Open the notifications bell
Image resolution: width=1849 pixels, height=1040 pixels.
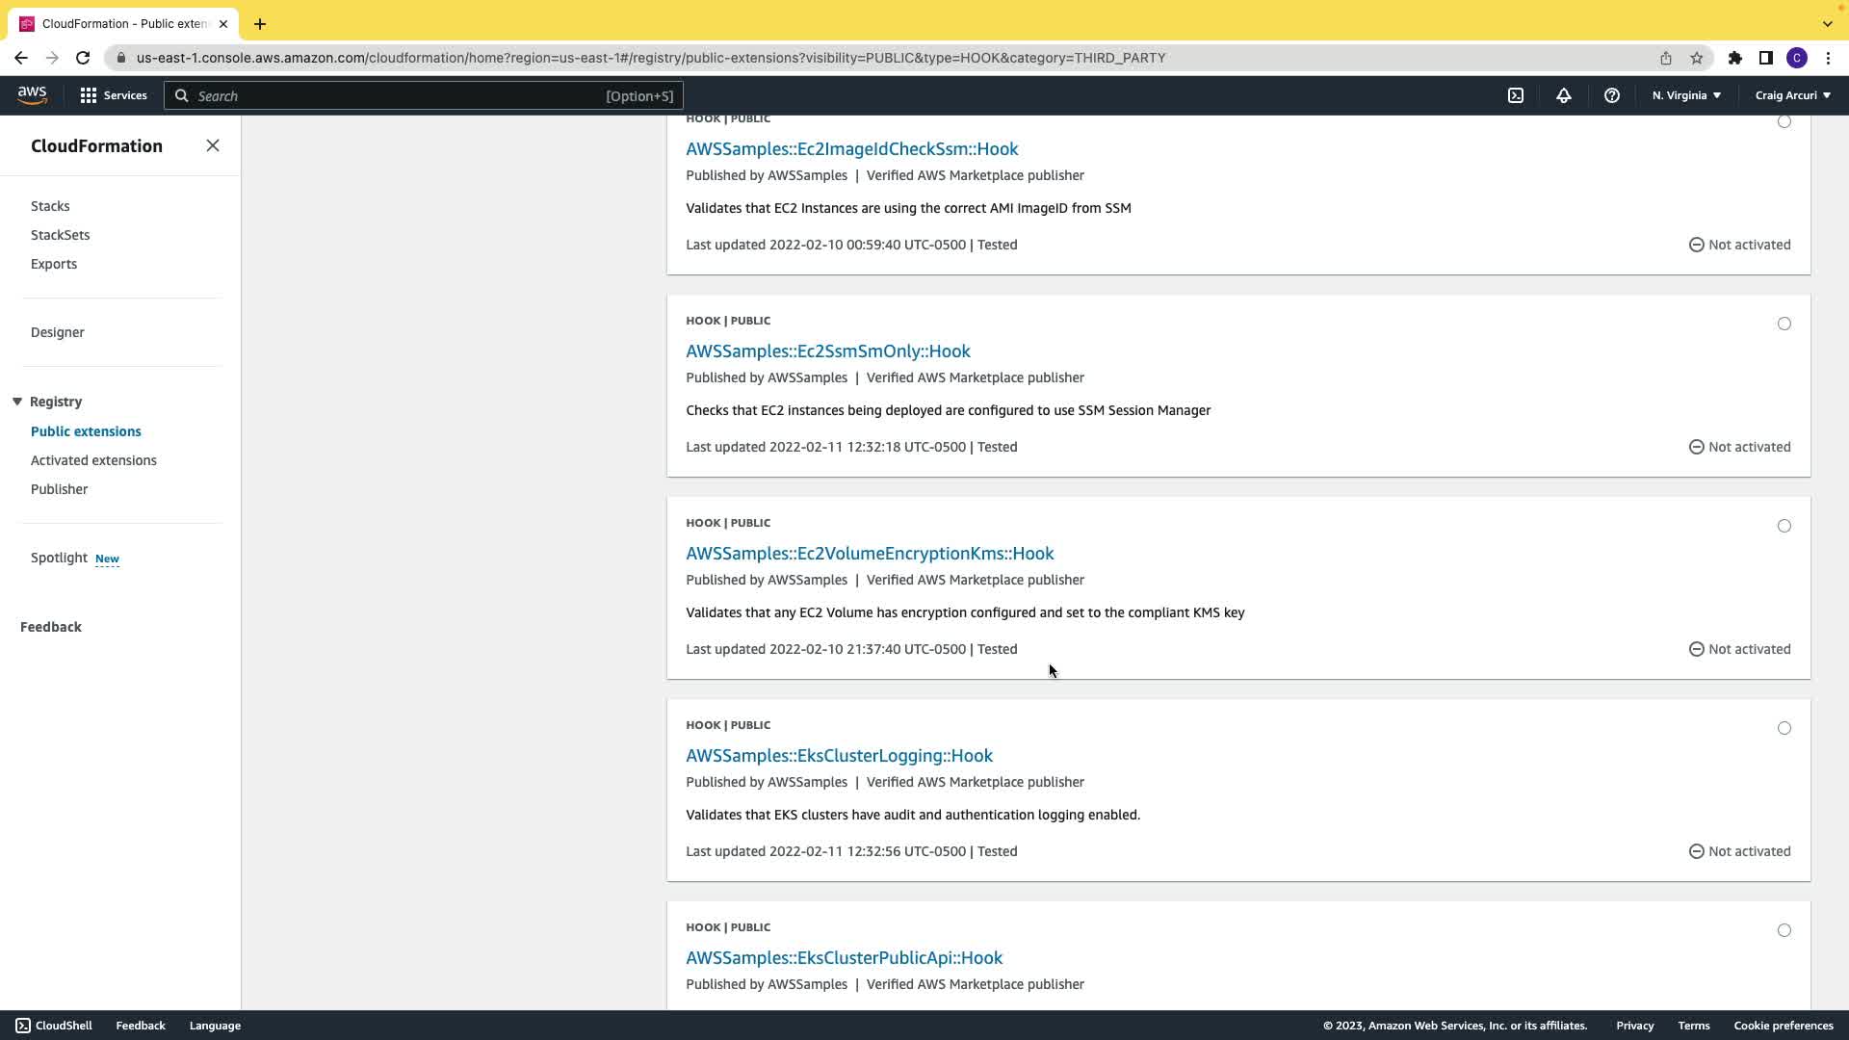1563,95
